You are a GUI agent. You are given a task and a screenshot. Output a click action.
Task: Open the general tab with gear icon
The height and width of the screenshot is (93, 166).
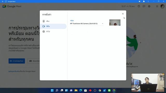pos(53,32)
